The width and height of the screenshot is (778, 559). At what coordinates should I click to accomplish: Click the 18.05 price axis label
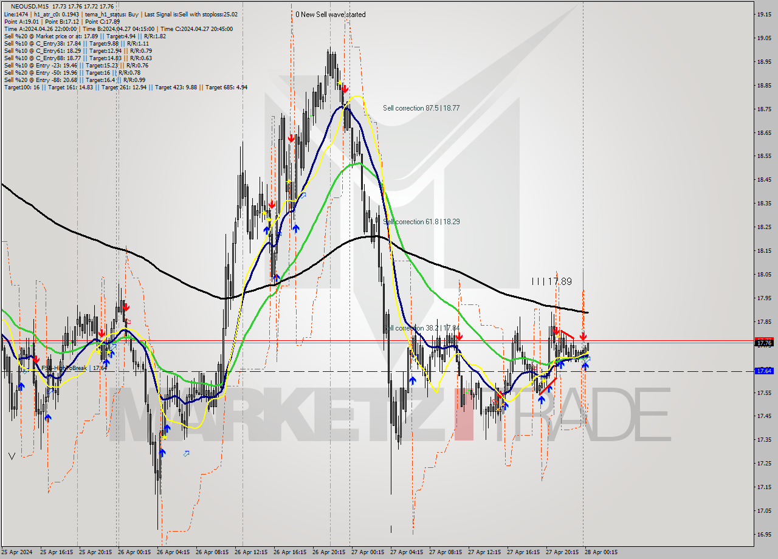click(x=764, y=275)
